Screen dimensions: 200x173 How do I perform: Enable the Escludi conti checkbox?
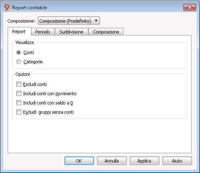click(x=19, y=84)
